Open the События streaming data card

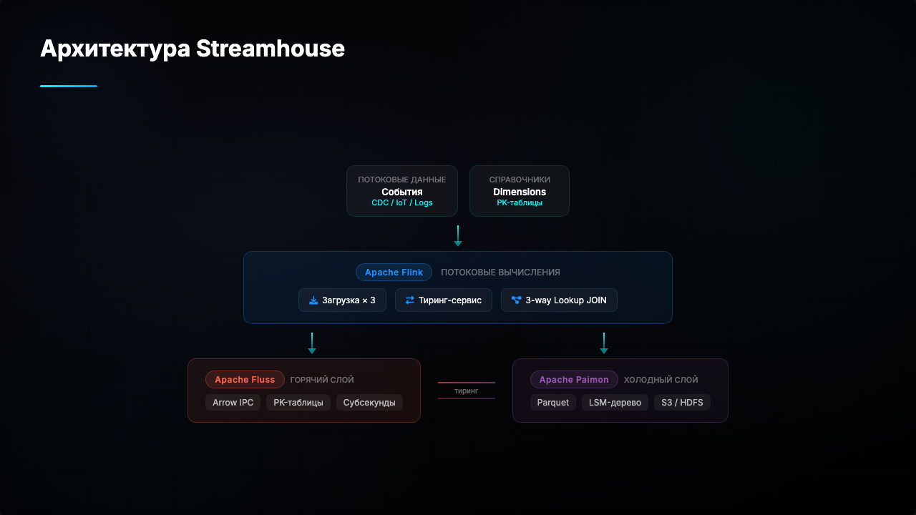click(402, 191)
